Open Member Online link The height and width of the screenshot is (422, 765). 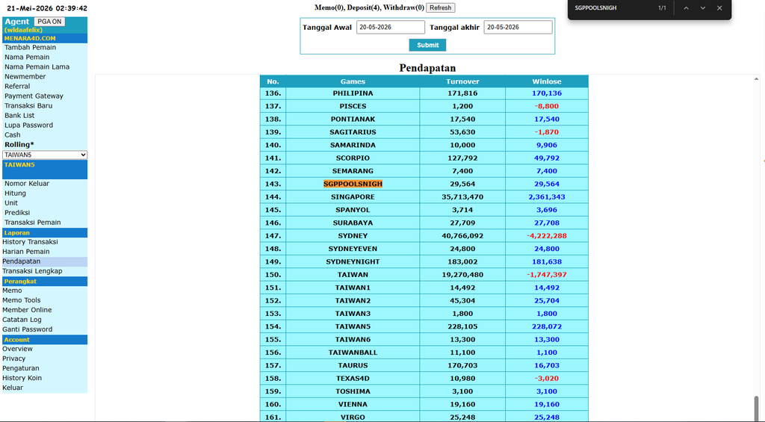(x=27, y=310)
